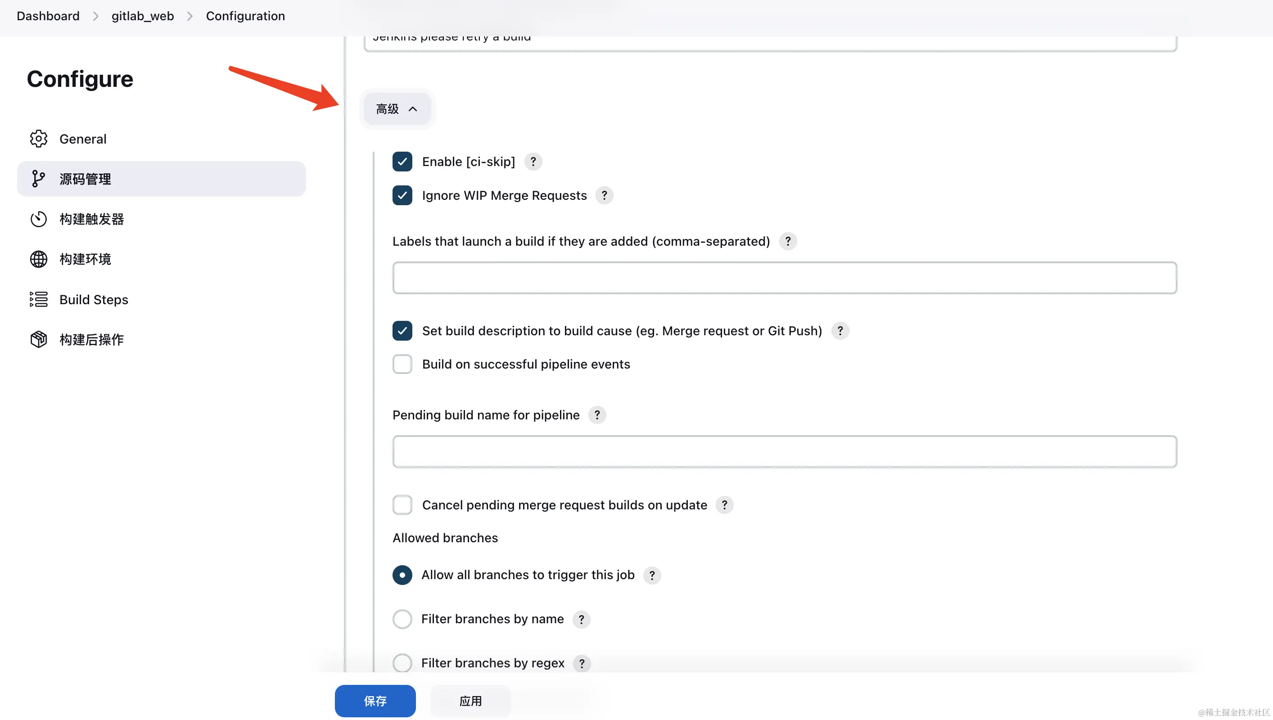The image size is (1273, 720).
Task: Click the labels that launch a build field
Action: coord(785,278)
